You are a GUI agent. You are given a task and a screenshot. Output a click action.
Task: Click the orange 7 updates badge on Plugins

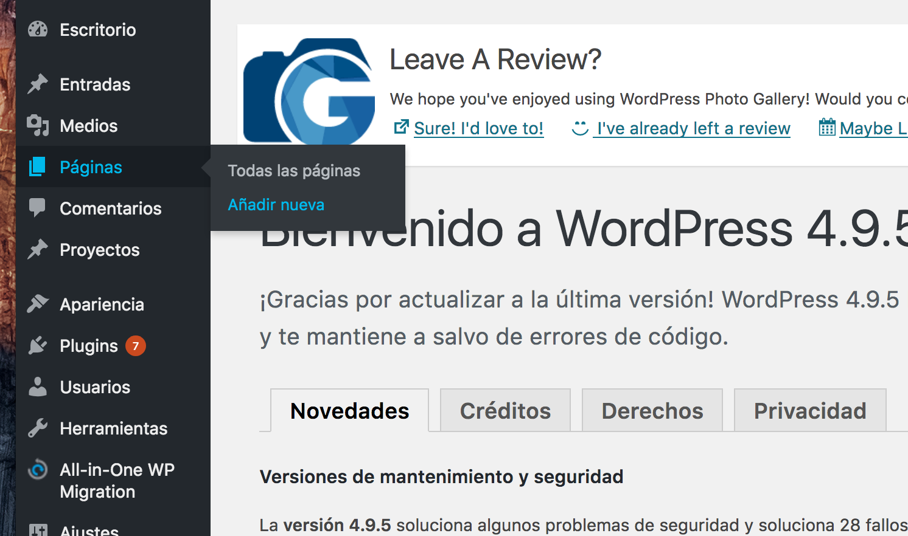[x=136, y=346]
